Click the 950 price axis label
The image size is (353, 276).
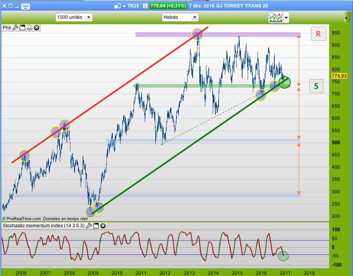pos(336,33)
